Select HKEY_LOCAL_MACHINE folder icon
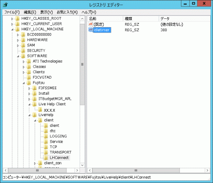The height and width of the screenshot is (183, 213). [x=18, y=29]
